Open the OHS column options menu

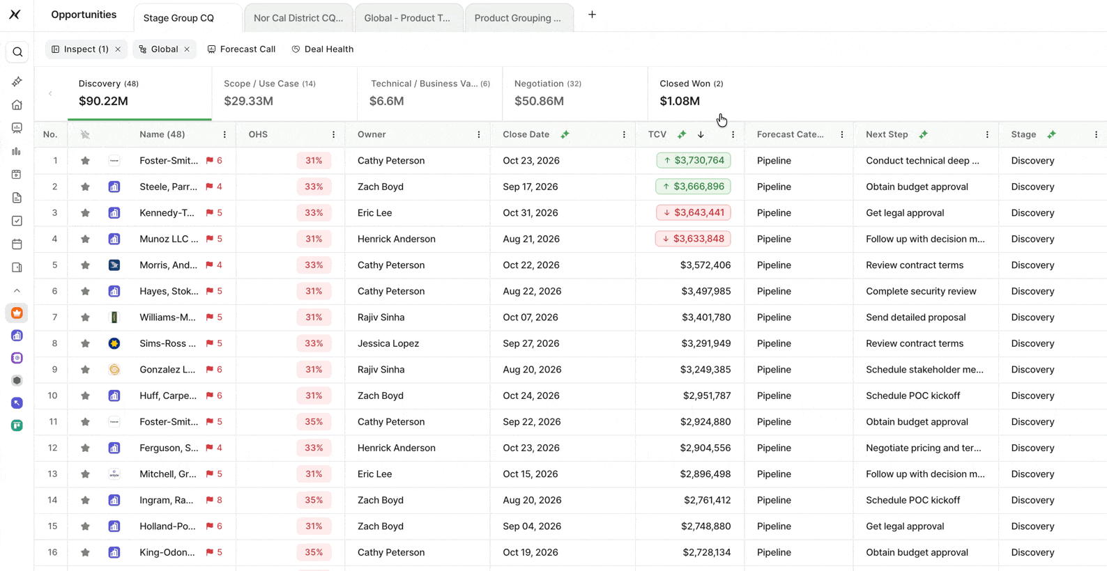(333, 134)
